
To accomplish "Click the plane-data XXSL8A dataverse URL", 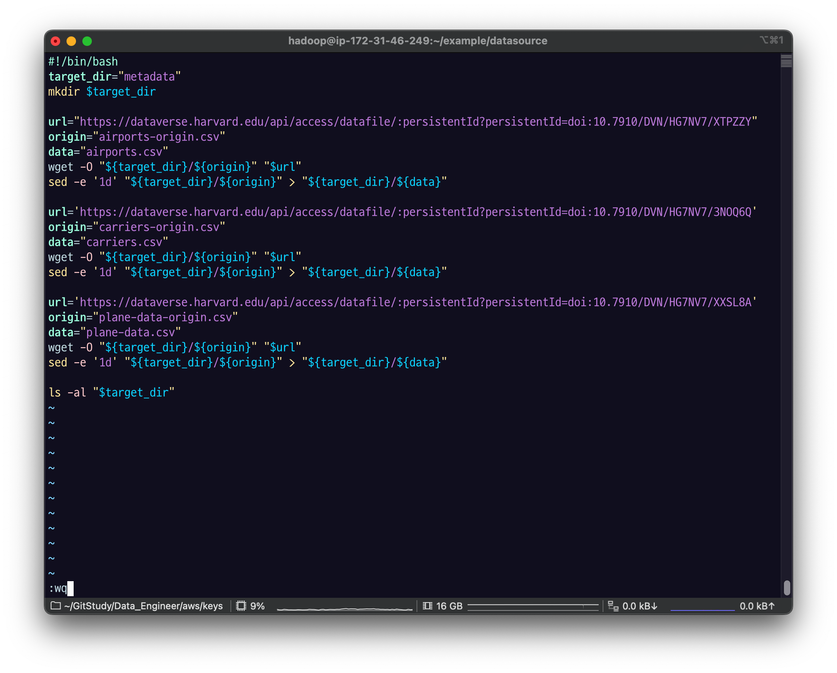I will click(x=415, y=302).
